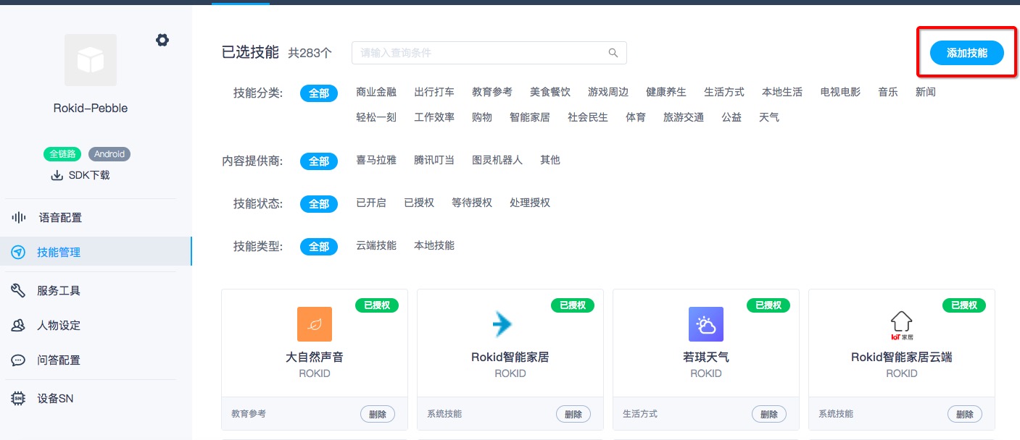The width and height of the screenshot is (1020, 440).
Task: Click the 语音配置 waveform icon
Action: click(x=18, y=218)
